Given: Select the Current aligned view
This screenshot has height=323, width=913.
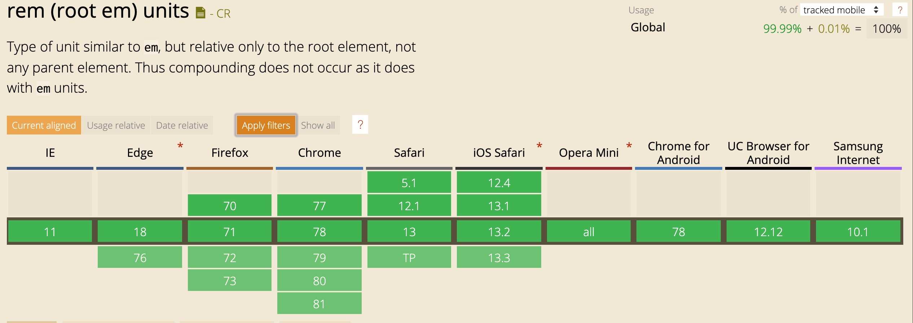Looking at the screenshot, I should coord(44,125).
